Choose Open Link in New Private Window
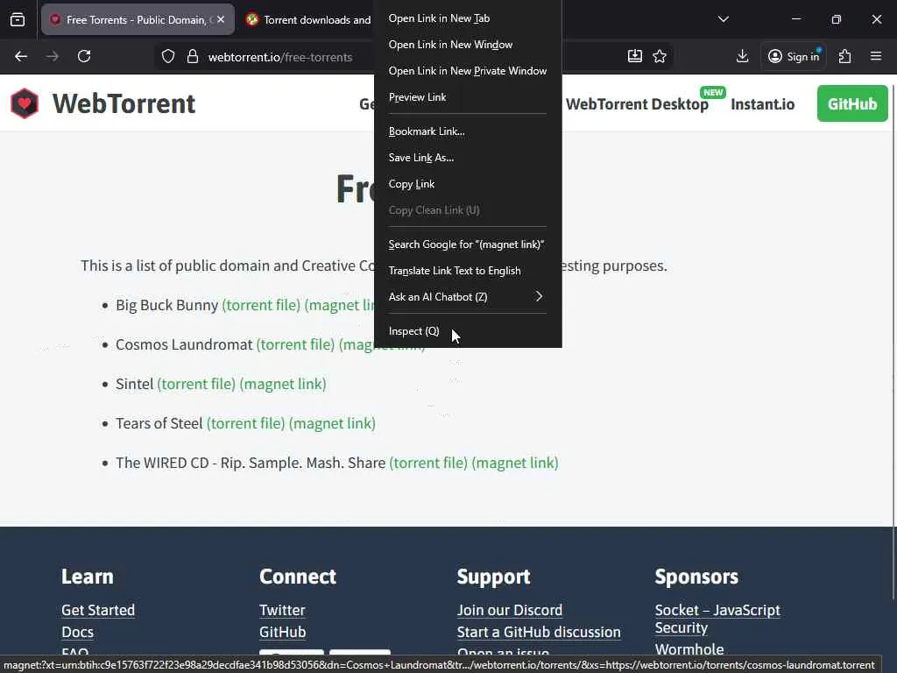Viewport: 897px width, 673px height. pos(468,71)
